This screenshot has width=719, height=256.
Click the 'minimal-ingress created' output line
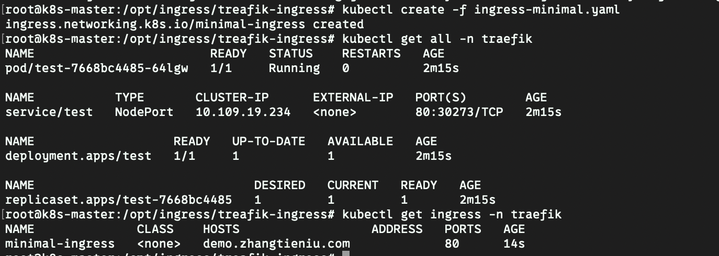(184, 25)
